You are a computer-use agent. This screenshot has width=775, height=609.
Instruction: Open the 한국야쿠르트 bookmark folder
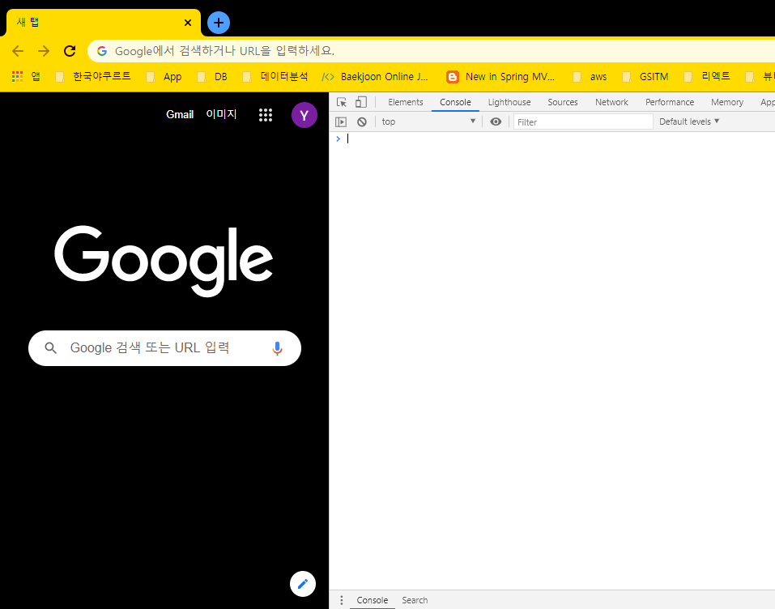coord(93,77)
